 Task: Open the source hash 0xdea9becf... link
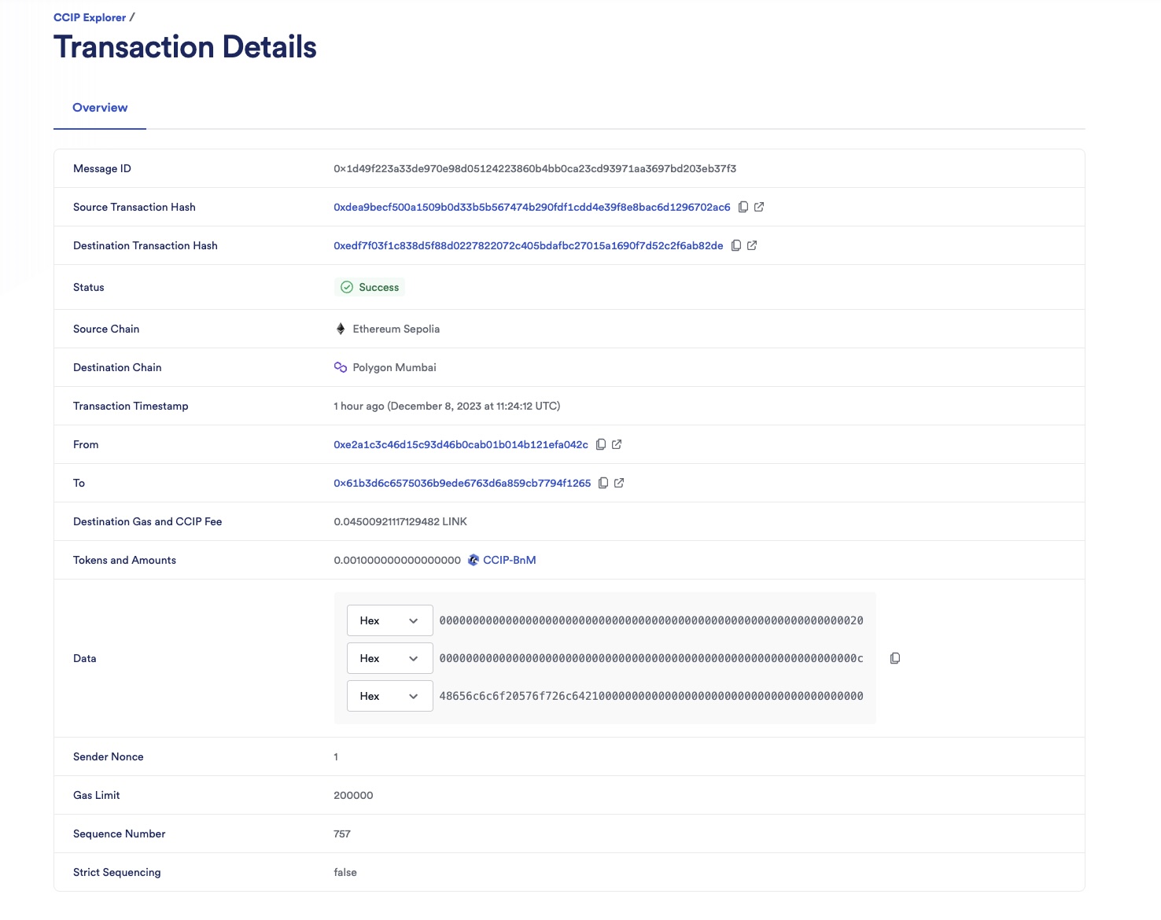coord(532,208)
